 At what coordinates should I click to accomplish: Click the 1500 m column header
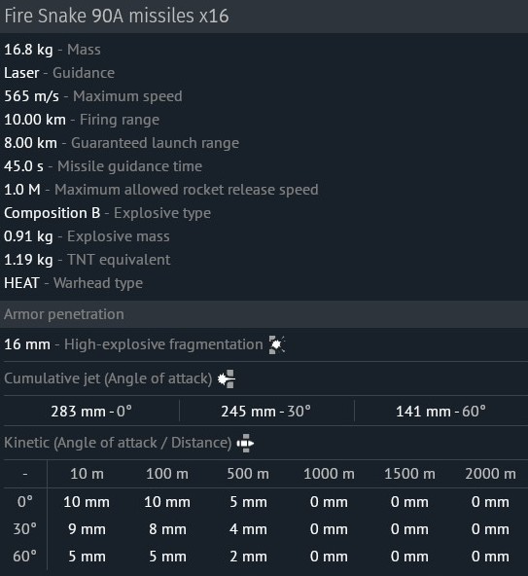[409, 474]
